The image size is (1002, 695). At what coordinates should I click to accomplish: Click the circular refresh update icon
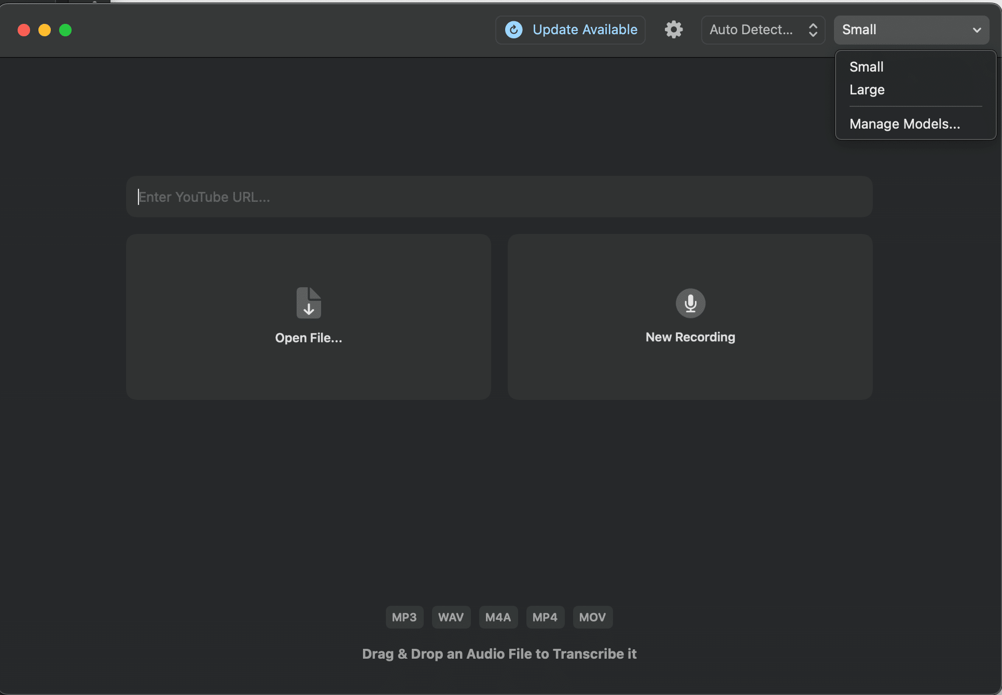513,30
